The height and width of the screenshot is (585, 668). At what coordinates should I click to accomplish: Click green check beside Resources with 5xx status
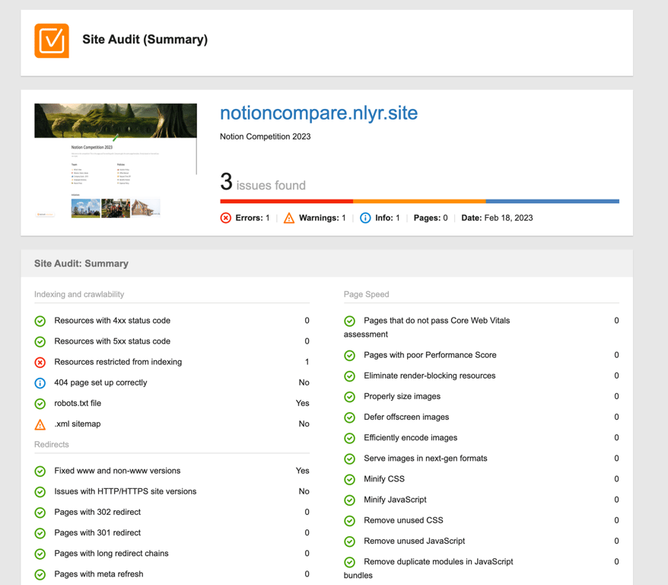[x=40, y=341]
